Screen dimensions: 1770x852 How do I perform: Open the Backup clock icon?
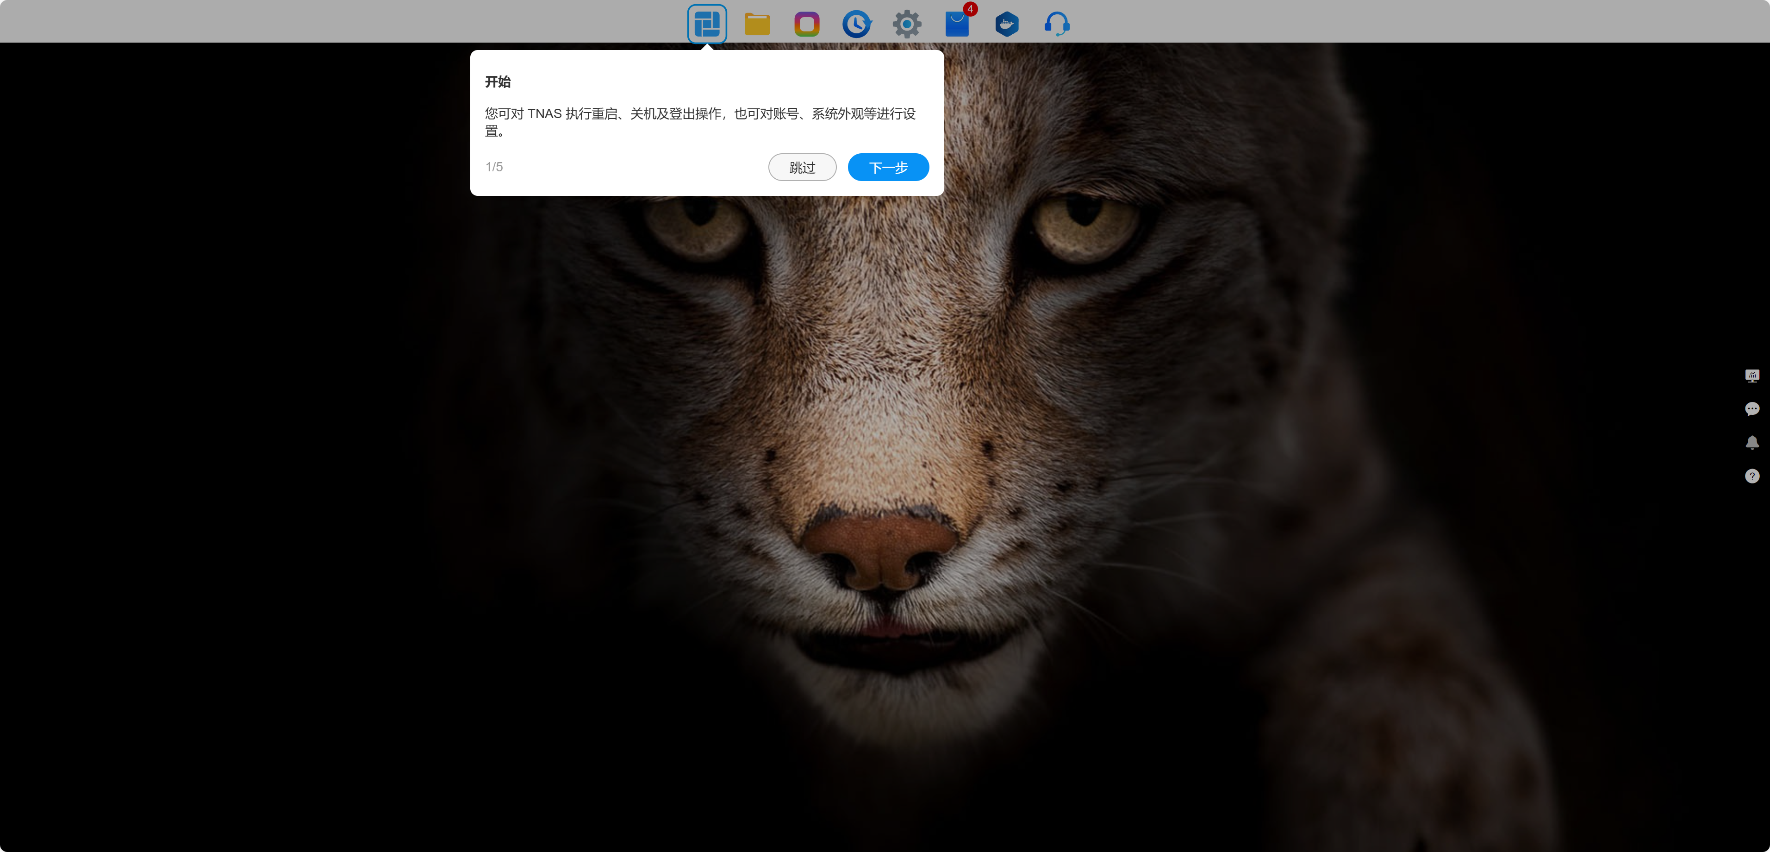(857, 24)
